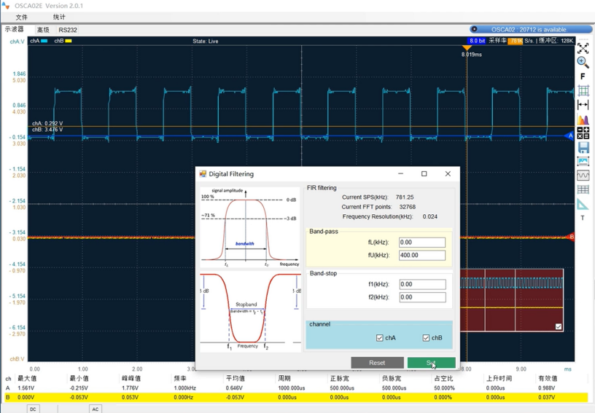Click the band-stop f1(kHz) input field
Viewport: 595px width, 413px height.
point(421,285)
